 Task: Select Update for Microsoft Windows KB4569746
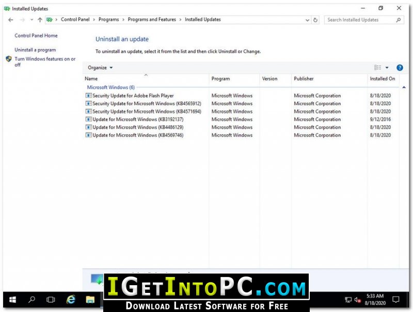pos(241,135)
